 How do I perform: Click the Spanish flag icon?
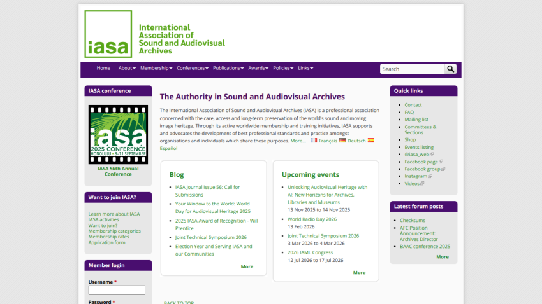tap(371, 141)
